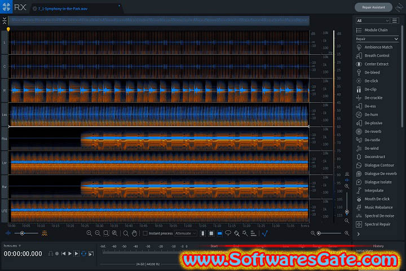Open the De-click module
406x271 pixels.
tap(367, 81)
